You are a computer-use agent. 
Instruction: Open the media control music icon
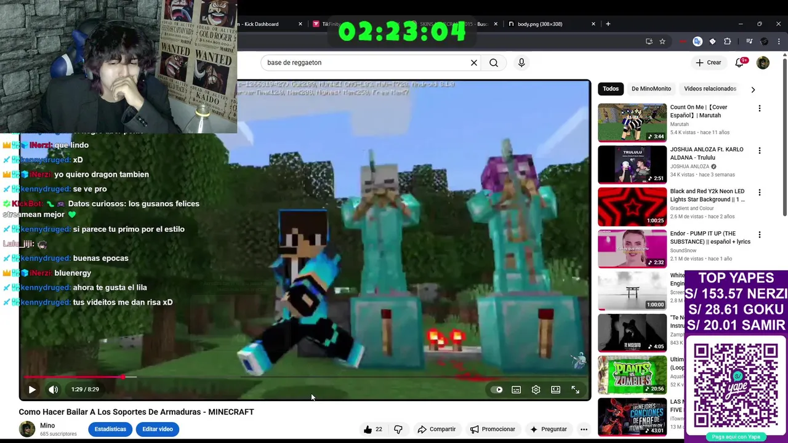coord(749,41)
